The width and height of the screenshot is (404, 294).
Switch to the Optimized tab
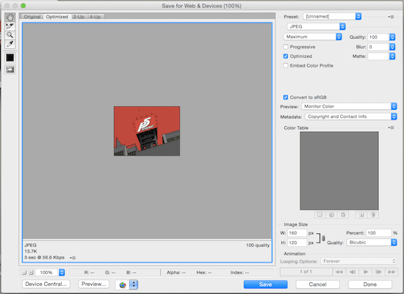57,17
